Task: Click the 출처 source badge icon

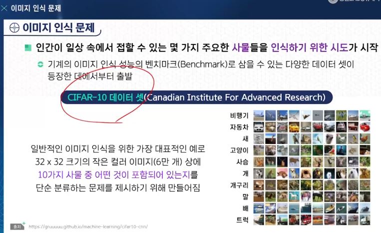Action: pos(17,226)
